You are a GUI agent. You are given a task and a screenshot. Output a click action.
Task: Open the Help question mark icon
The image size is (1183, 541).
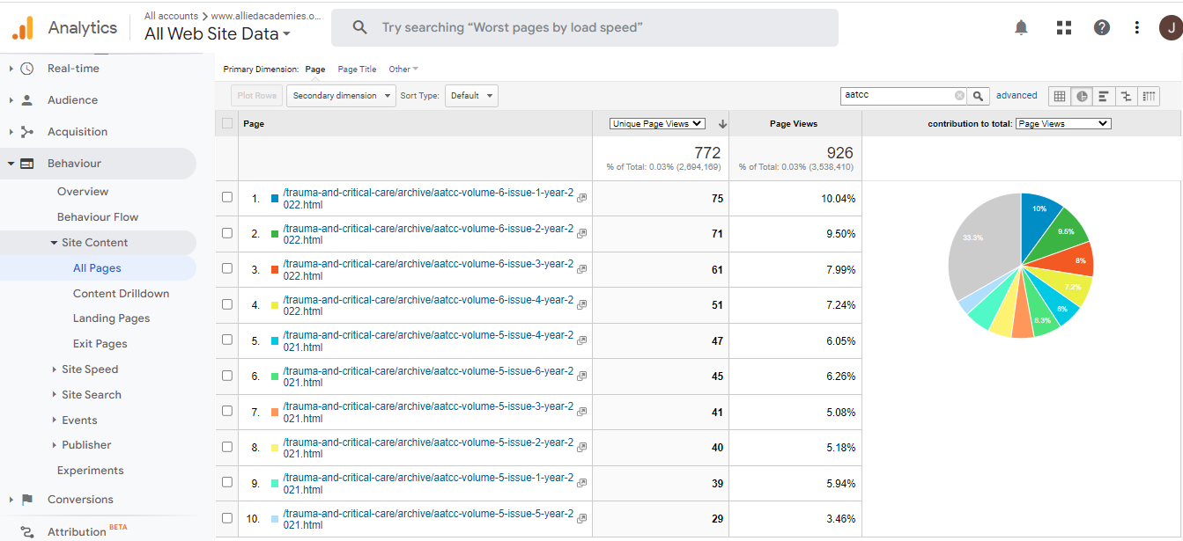[x=1101, y=28]
